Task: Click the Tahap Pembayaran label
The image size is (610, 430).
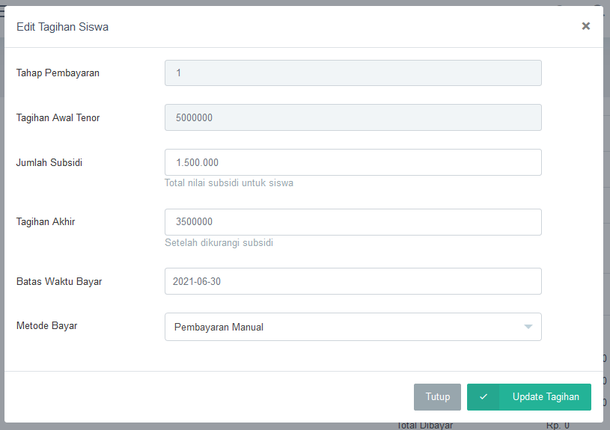Action: pos(58,73)
